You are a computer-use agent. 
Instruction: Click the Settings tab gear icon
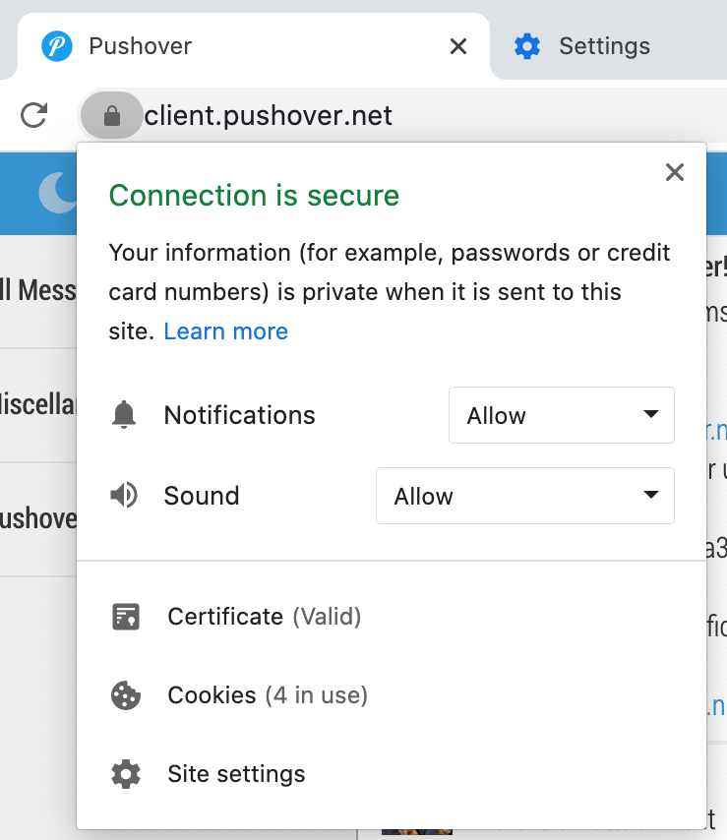tap(527, 46)
